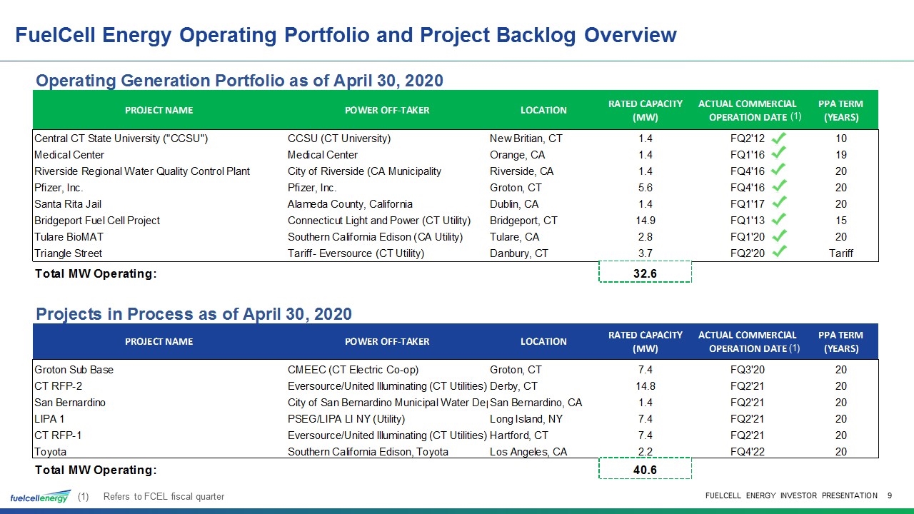
Task: Select the Triangle Street cell
Action: (x=68, y=253)
